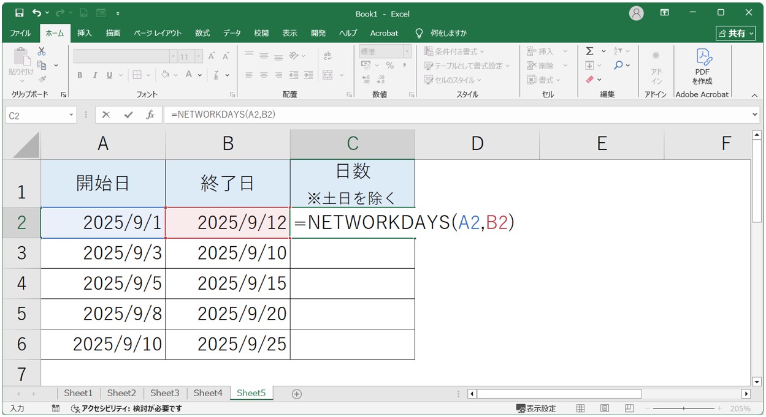
Task: Select cell B3 containing 2025/9/10
Action: [x=228, y=253]
